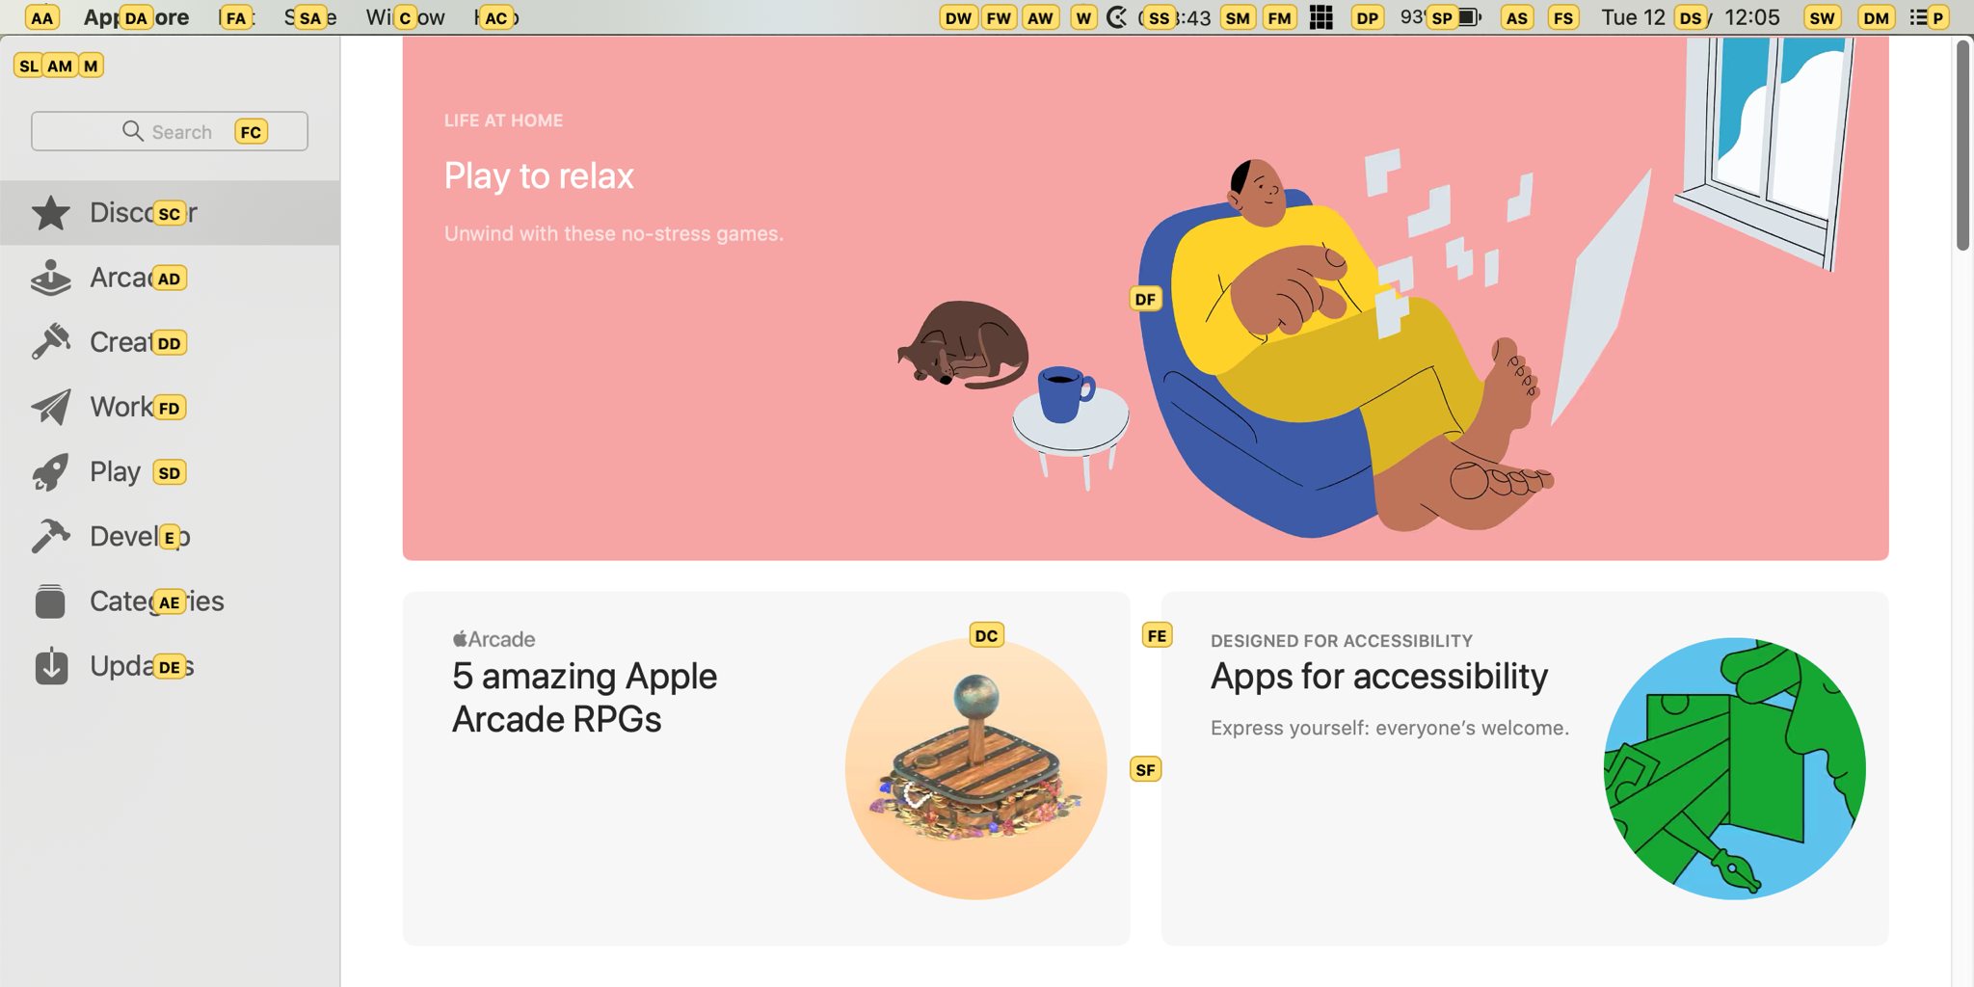This screenshot has height=987, width=1974.
Task: Open Arcade section via joystick icon
Action: pos(52,278)
